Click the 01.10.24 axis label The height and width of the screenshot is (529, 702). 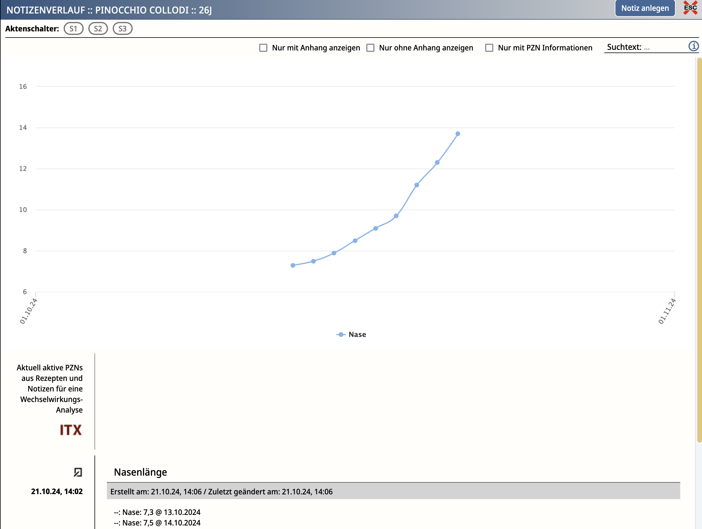click(28, 311)
